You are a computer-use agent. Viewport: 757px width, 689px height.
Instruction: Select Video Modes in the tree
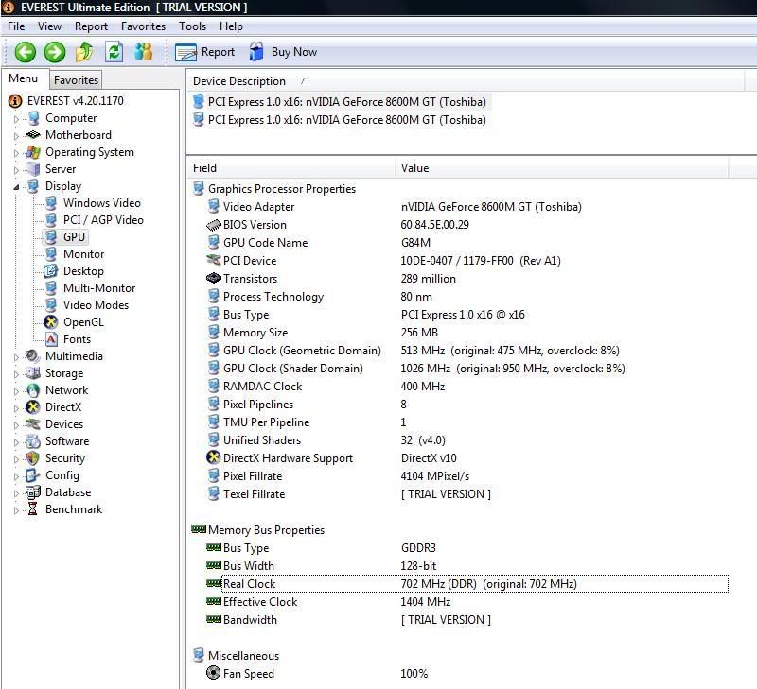pos(96,304)
